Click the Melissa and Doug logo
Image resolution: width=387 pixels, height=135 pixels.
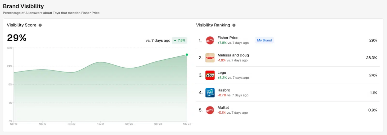click(210, 58)
